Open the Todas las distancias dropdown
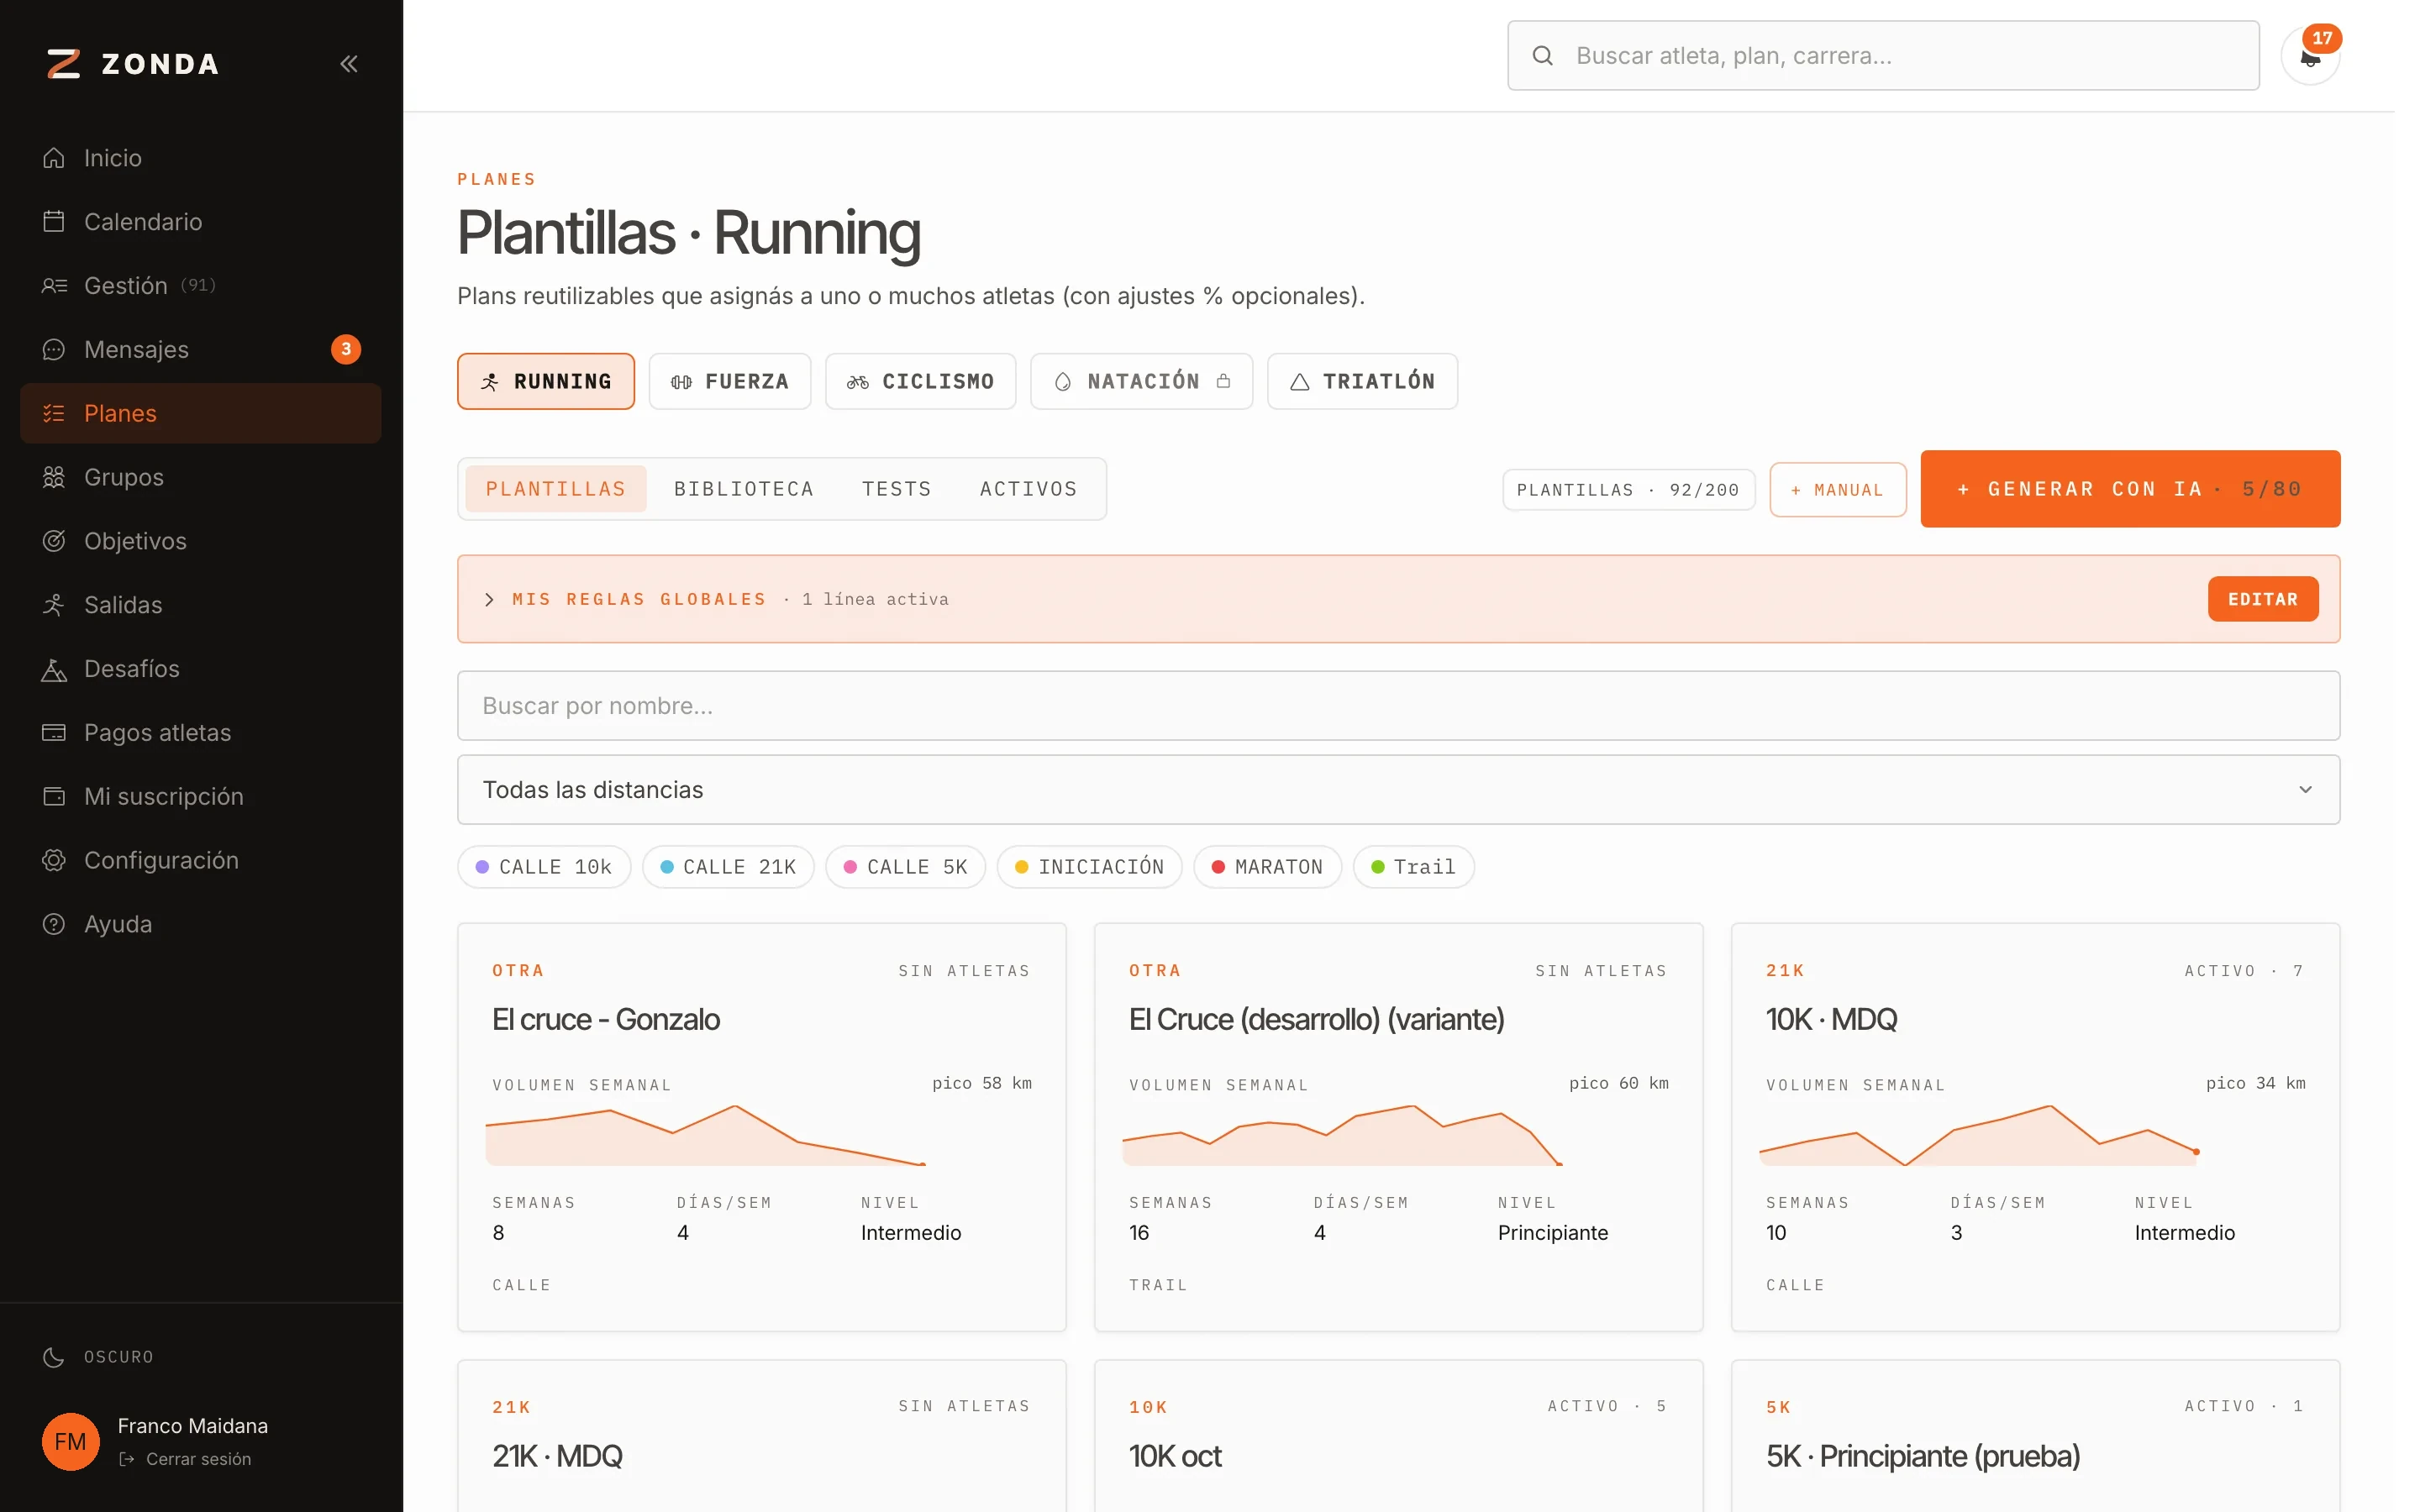Image resolution: width=2420 pixels, height=1512 pixels. coord(1398,790)
